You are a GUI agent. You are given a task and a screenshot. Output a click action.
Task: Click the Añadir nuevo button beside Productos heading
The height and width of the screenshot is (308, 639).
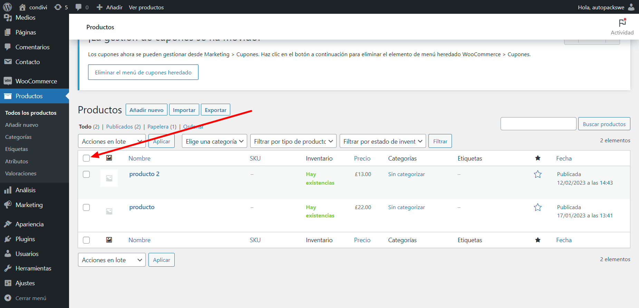[146, 110]
